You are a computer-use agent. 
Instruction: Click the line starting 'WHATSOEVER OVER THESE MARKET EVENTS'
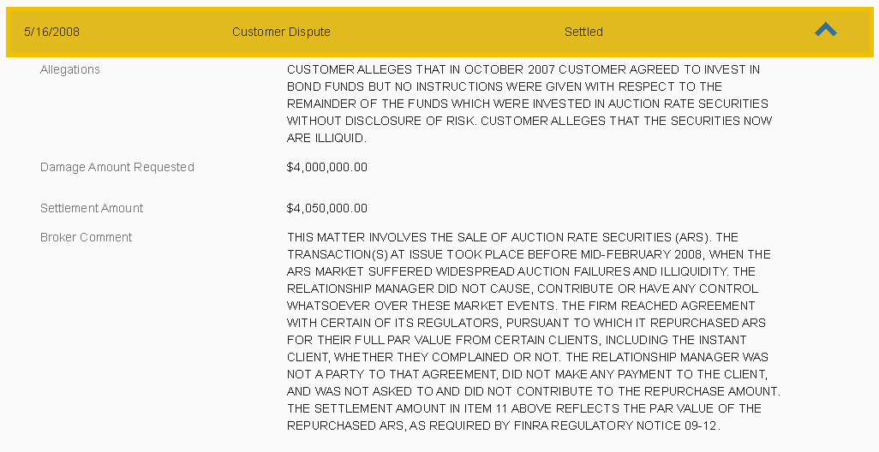(x=521, y=306)
